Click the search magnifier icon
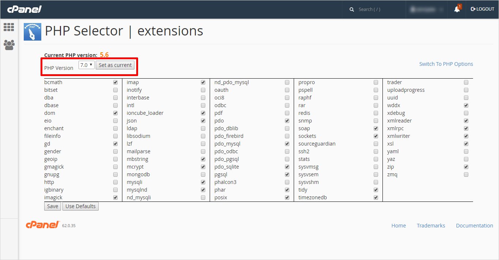 [x=352, y=10]
